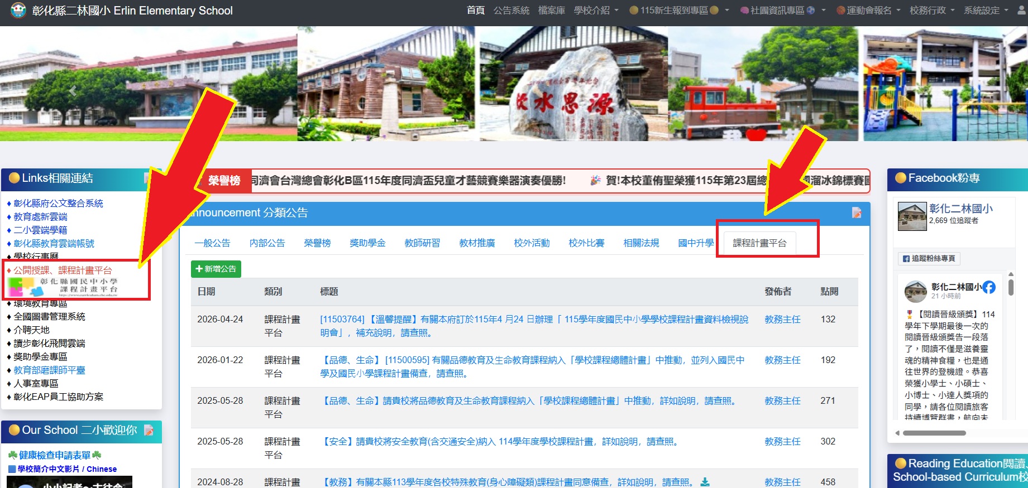Open the 教育部磨課師平臺 link
Screen dimensions: 1028x488
click(49, 370)
